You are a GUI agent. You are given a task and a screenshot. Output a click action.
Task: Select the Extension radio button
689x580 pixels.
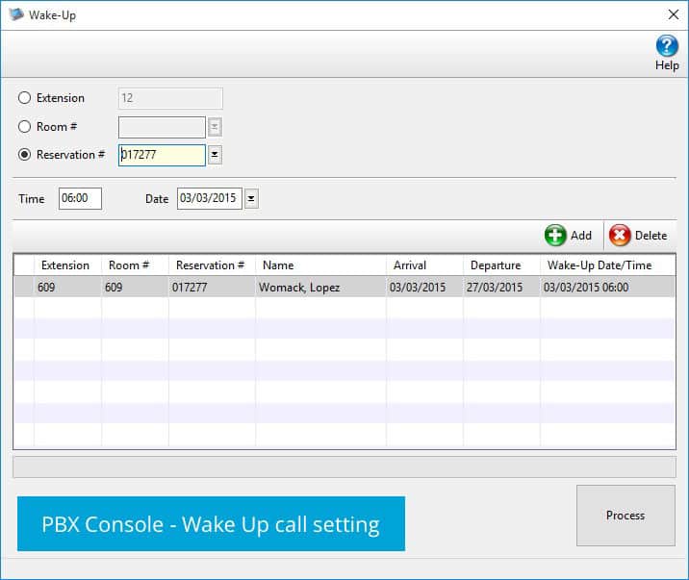(25, 98)
